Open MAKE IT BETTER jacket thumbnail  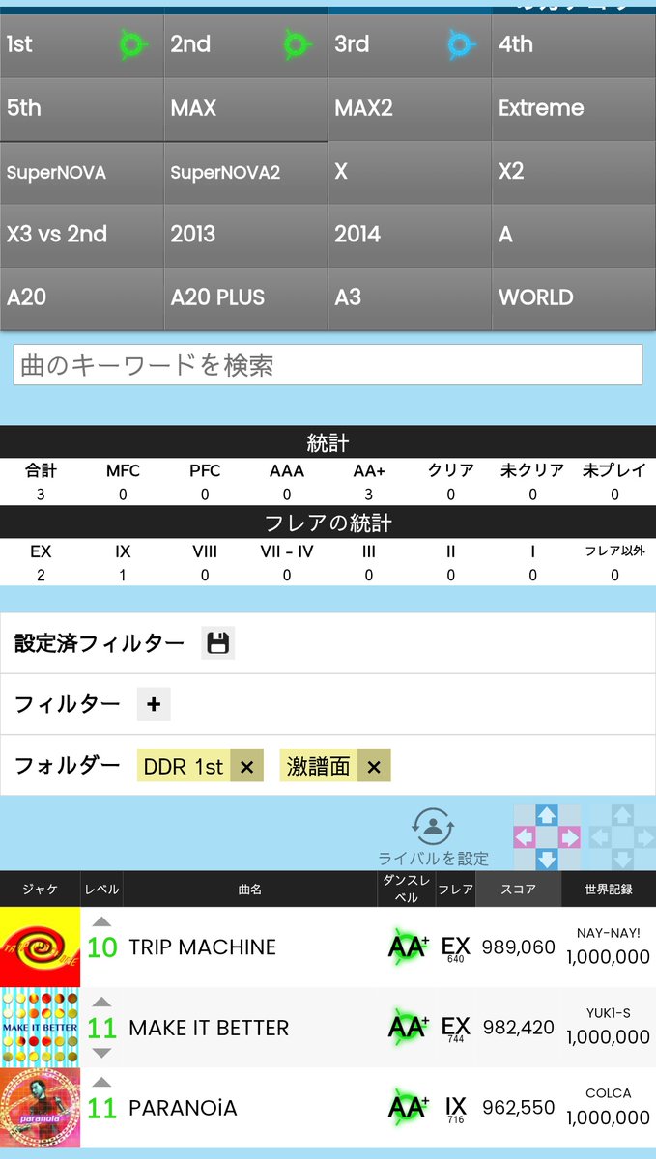point(40,1027)
